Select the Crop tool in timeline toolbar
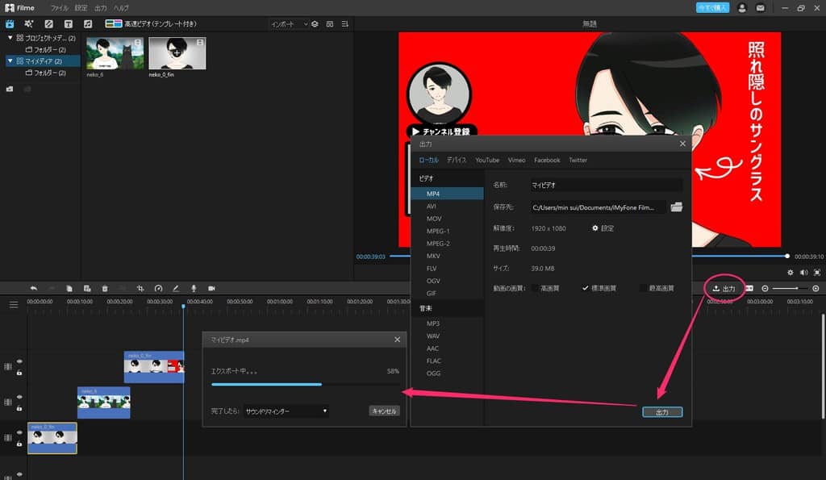 [x=140, y=288]
